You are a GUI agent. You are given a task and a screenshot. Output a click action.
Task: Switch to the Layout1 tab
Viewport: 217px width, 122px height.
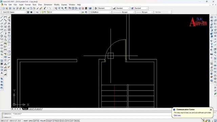coord(32,109)
